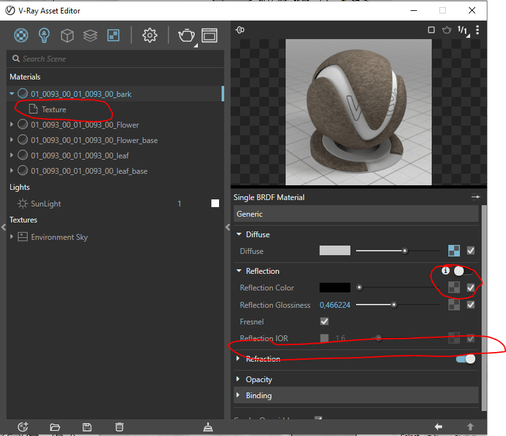Viewport: 506px width, 436px height.
Task: Disable the Refraction toggle switch
Action: [466, 359]
